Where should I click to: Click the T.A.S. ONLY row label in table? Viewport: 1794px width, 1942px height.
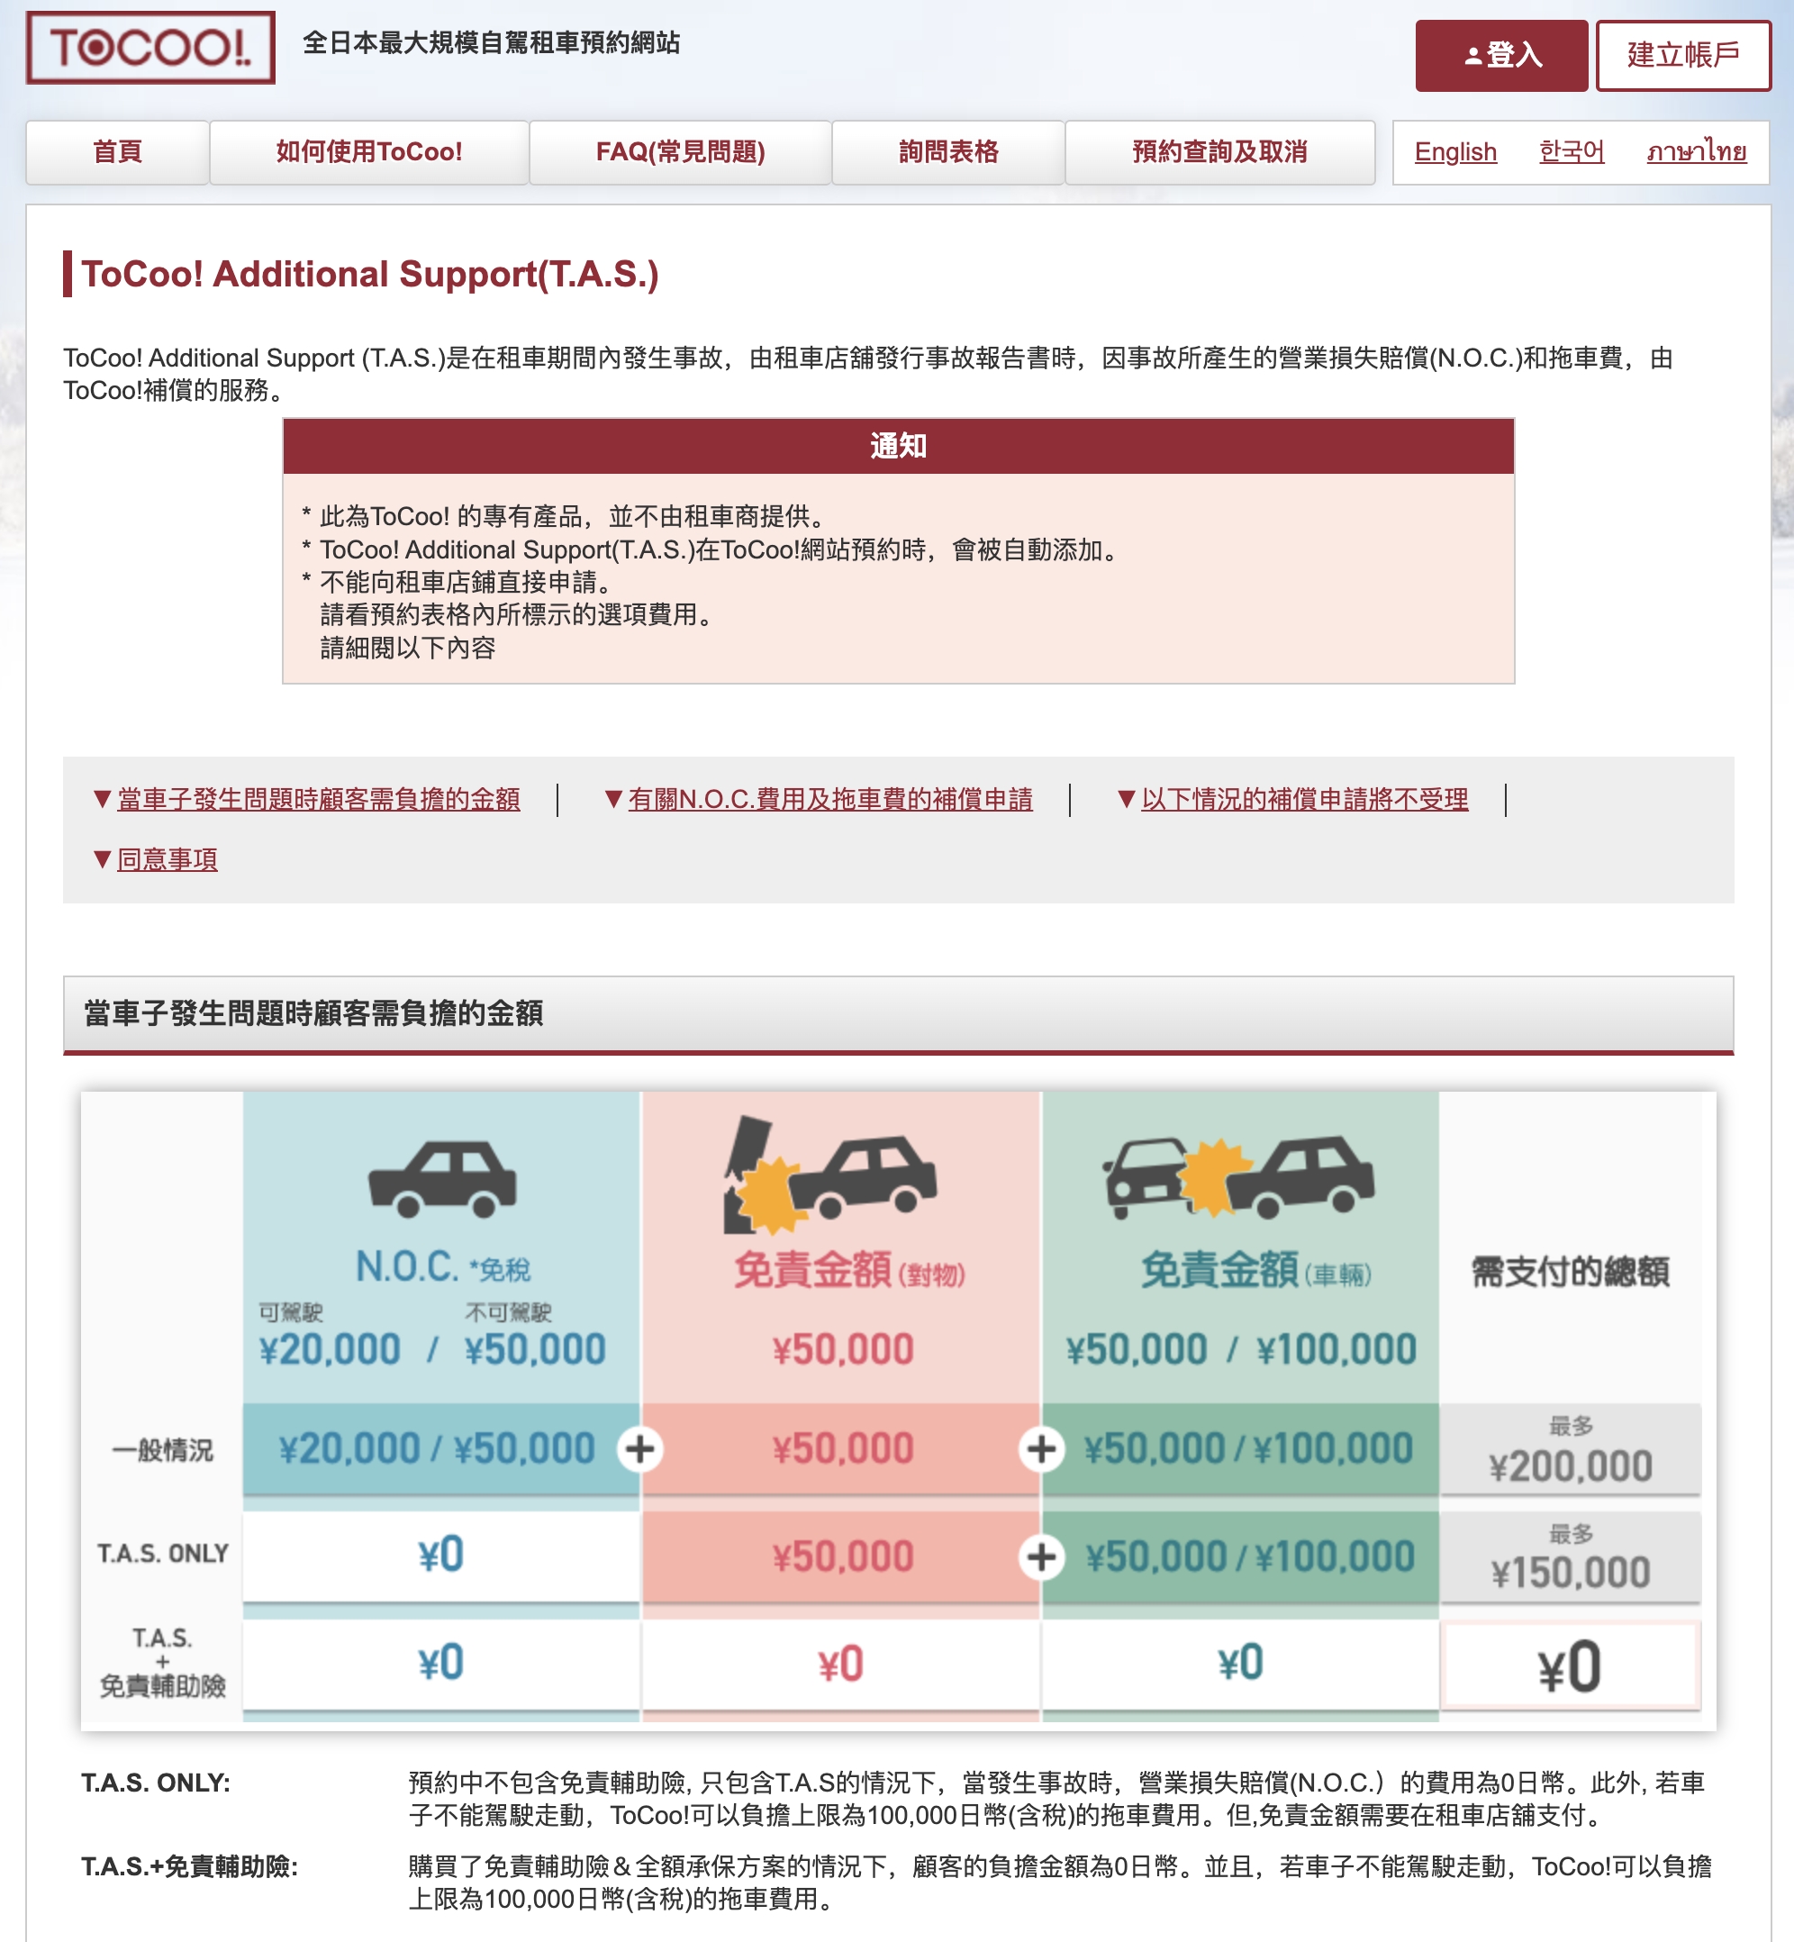point(162,1554)
